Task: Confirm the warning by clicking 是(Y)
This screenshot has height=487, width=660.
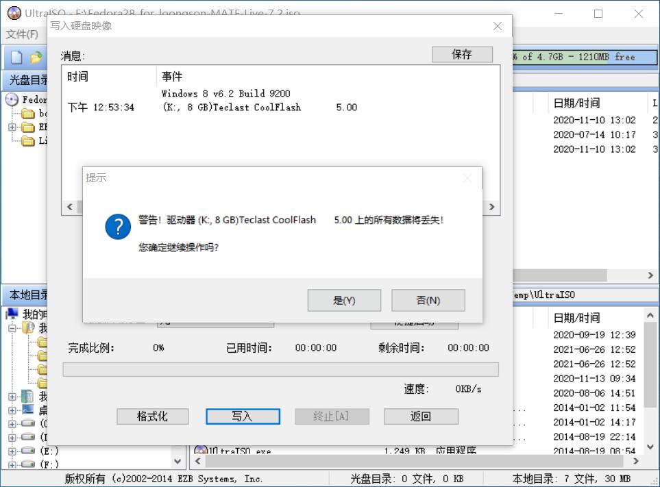Action: [344, 300]
